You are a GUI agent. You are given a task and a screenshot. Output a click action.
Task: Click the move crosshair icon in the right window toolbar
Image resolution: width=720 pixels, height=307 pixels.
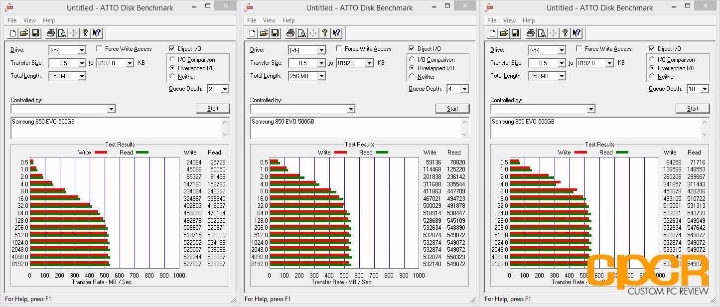coord(554,33)
